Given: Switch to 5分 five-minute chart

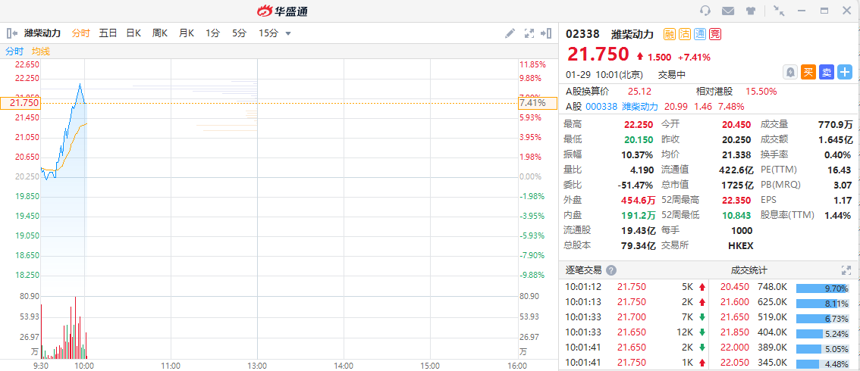Looking at the screenshot, I should coord(239,33).
